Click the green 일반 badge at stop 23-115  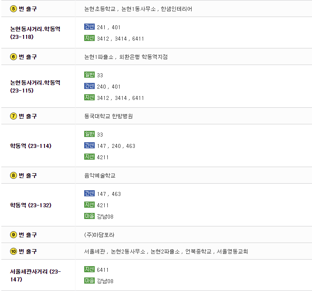[x=89, y=75]
